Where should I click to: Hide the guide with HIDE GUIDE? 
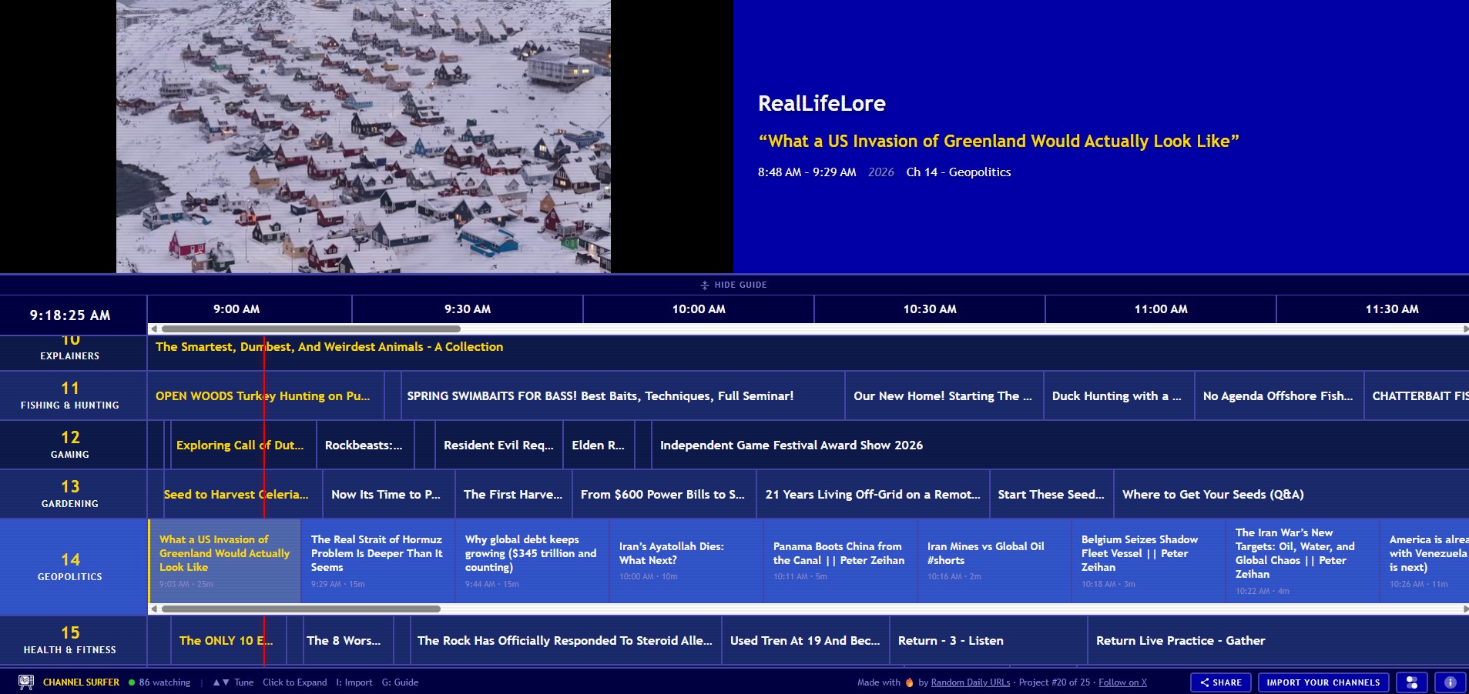(x=740, y=285)
